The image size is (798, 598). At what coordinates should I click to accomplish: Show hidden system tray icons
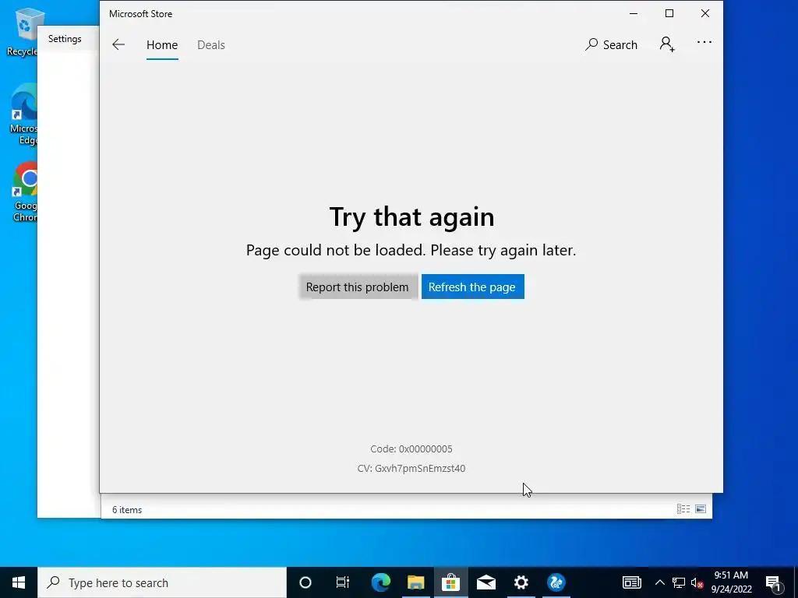pos(659,582)
